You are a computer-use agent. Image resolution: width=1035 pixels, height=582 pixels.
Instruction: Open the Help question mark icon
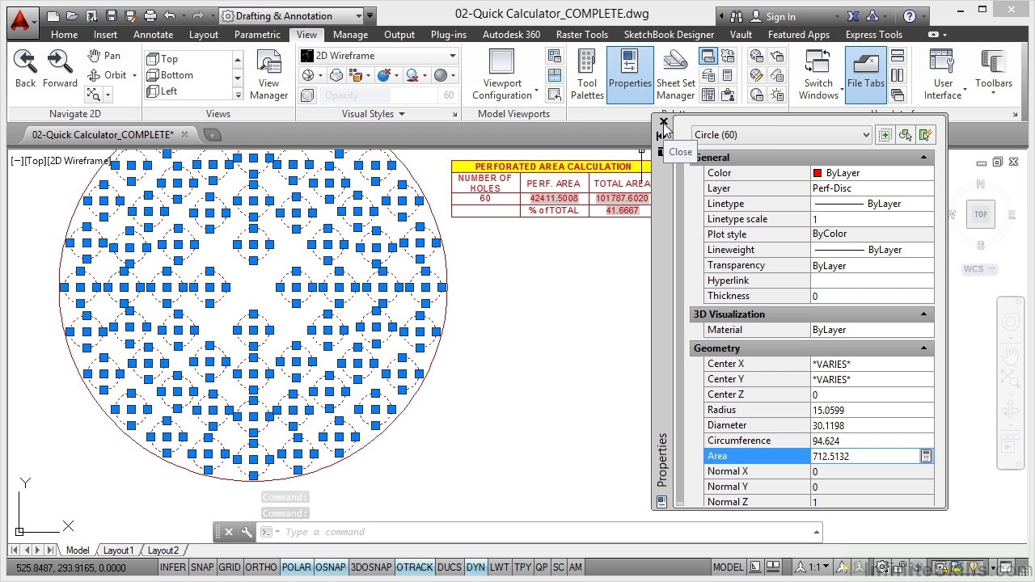(910, 16)
